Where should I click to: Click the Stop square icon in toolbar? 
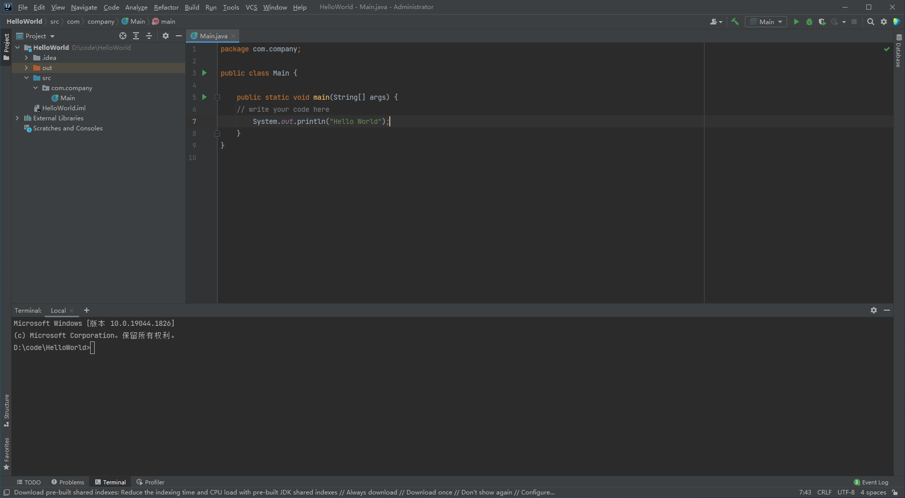[854, 22]
